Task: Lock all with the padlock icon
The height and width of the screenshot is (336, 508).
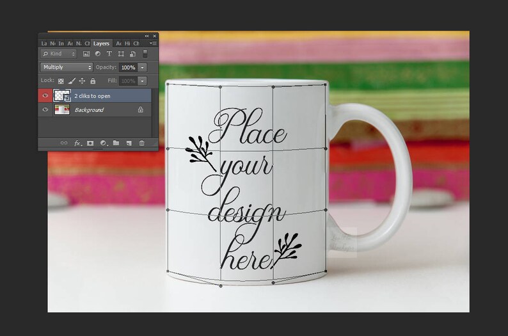Action: point(93,81)
